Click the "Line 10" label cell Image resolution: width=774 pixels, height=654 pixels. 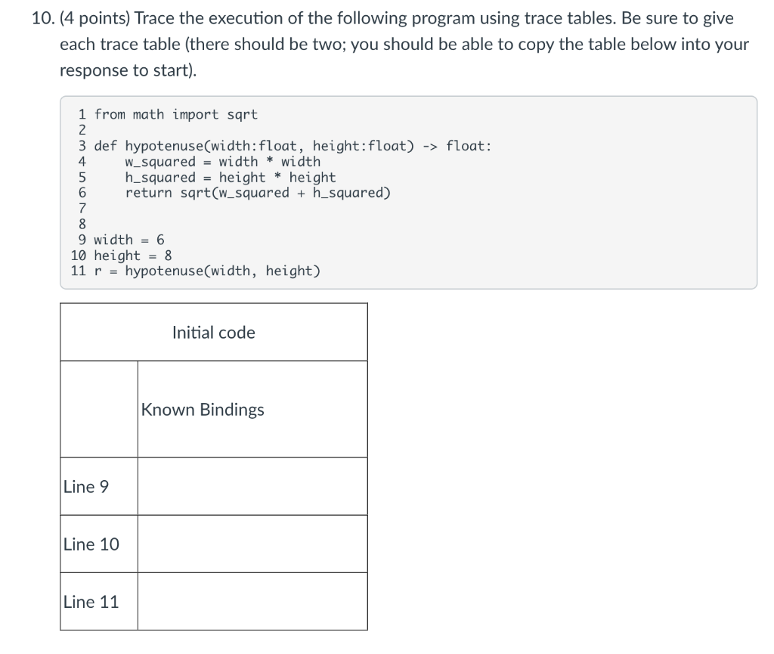[x=99, y=544]
